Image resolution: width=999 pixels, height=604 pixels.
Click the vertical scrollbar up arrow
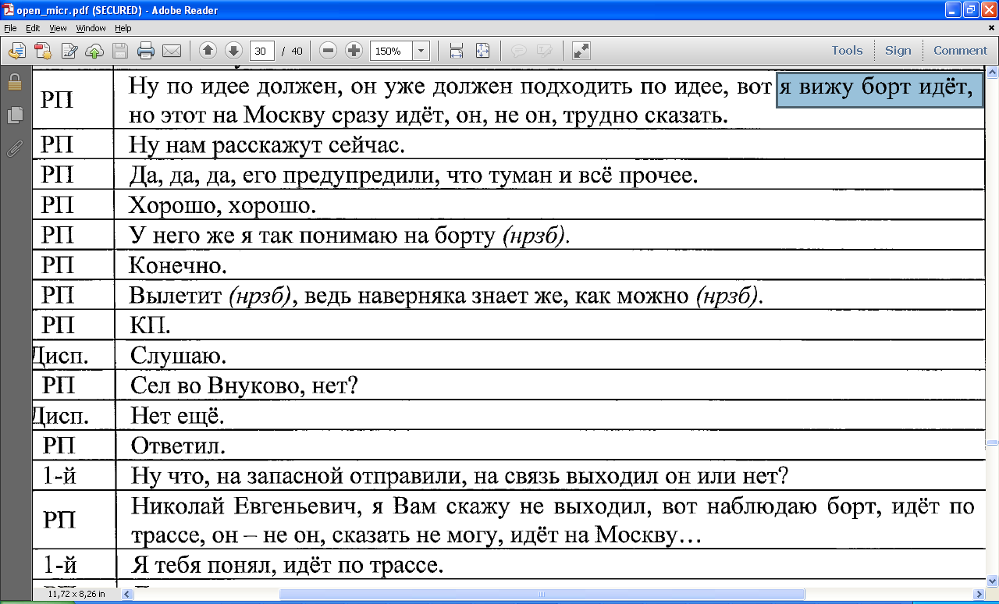click(x=992, y=73)
